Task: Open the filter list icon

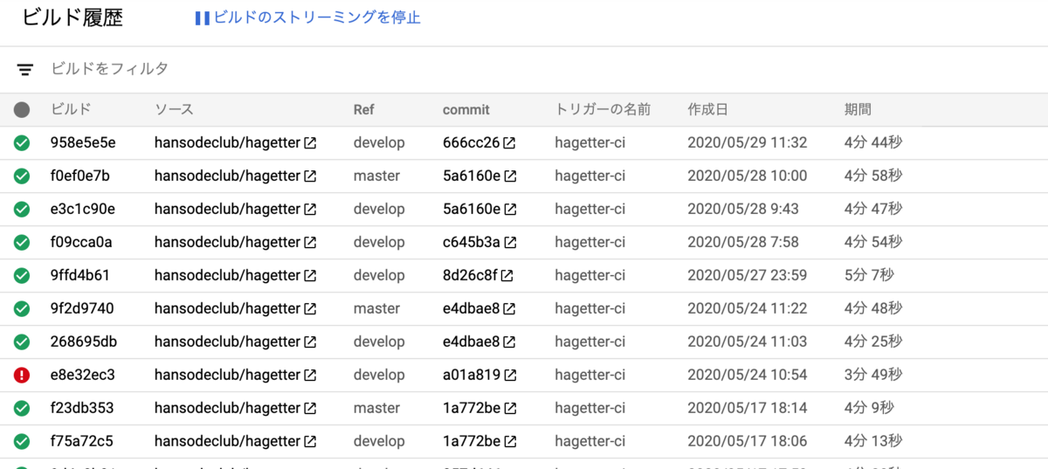Action: (25, 69)
